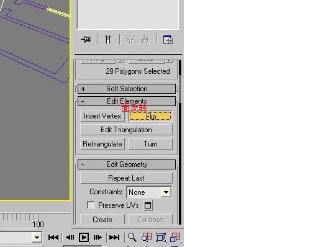The width and height of the screenshot is (318, 247).
Task: Step to previous frame
Action: 70,237
